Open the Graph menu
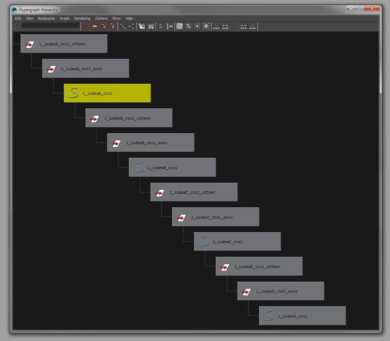The height and width of the screenshot is (341, 390). (x=64, y=18)
